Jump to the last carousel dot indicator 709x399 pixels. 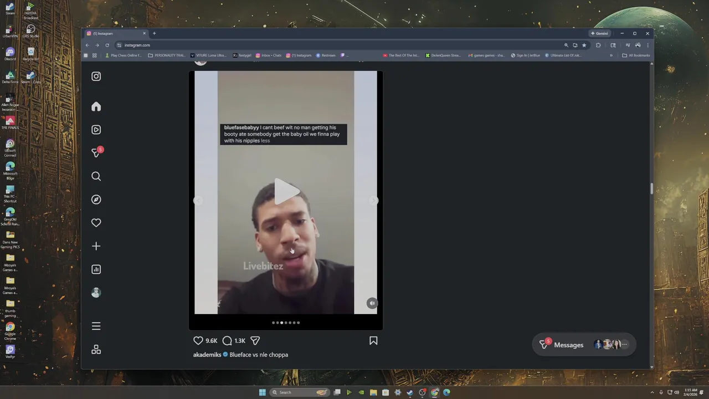(x=299, y=323)
